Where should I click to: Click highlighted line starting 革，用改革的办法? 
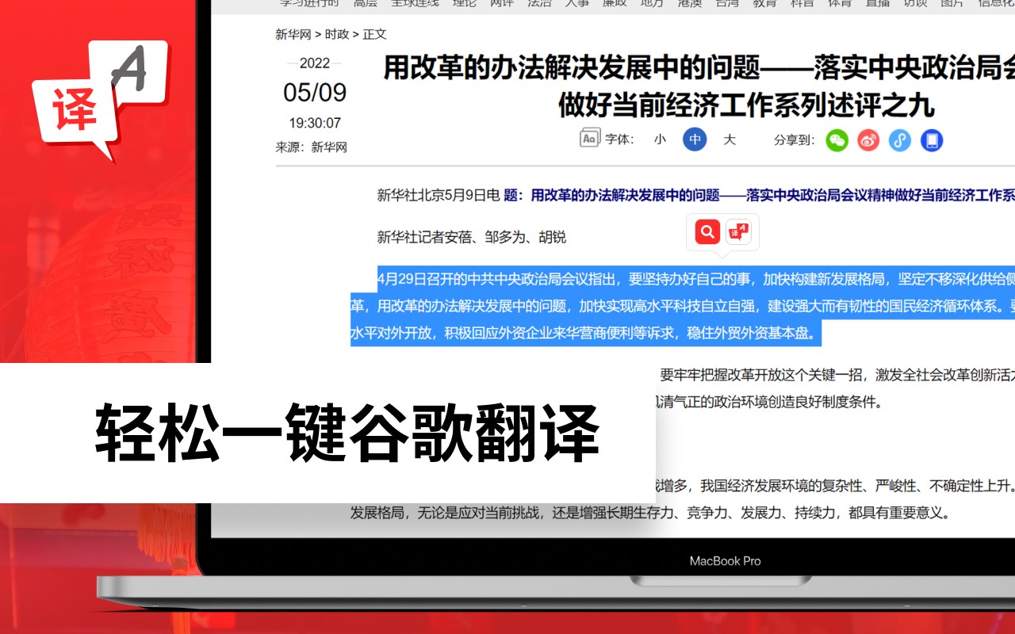pos(683,306)
